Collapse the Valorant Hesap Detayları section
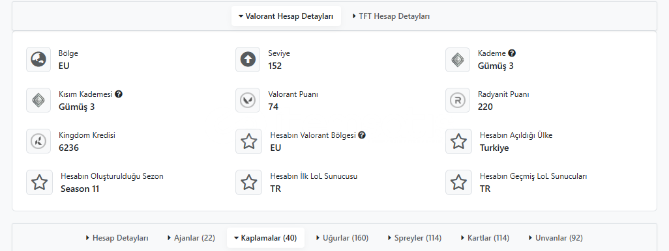 pyautogui.click(x=286, y=16)
